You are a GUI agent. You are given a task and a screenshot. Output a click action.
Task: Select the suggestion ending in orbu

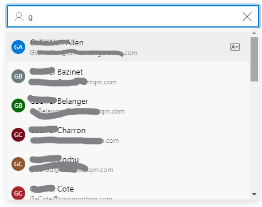pos(128,164)
